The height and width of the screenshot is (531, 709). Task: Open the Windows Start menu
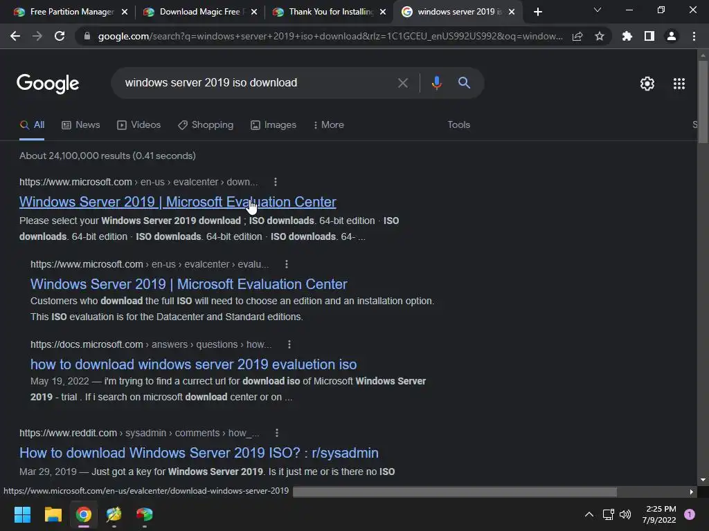[22, 514]
